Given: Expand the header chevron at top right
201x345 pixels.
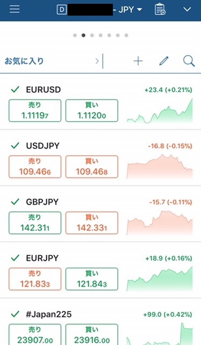Looking at the screenshot, I should (x=187, y=9).
